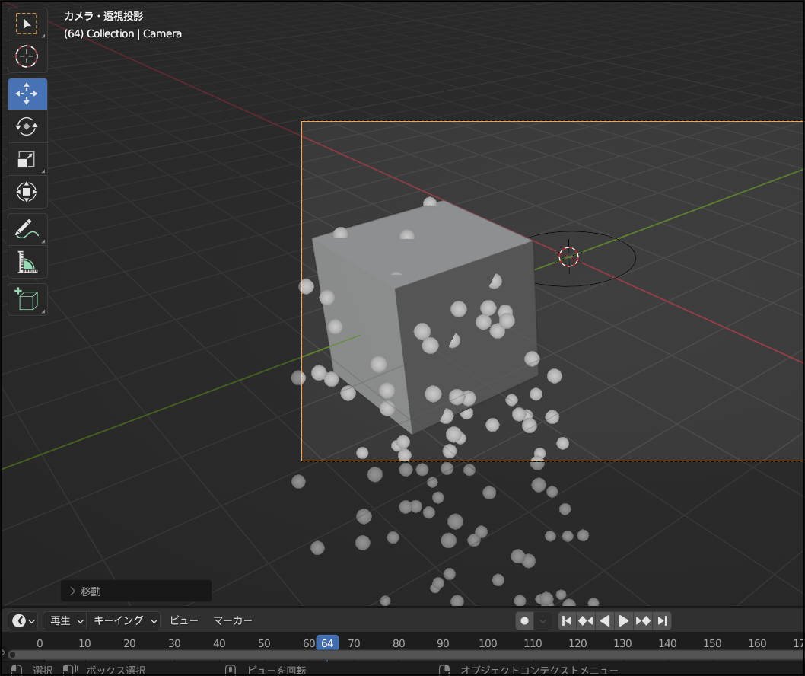The width and height of the screenshot is (805, 676).
Task: Click the ボックス選択 status bar hint
Action: (116, 670)
